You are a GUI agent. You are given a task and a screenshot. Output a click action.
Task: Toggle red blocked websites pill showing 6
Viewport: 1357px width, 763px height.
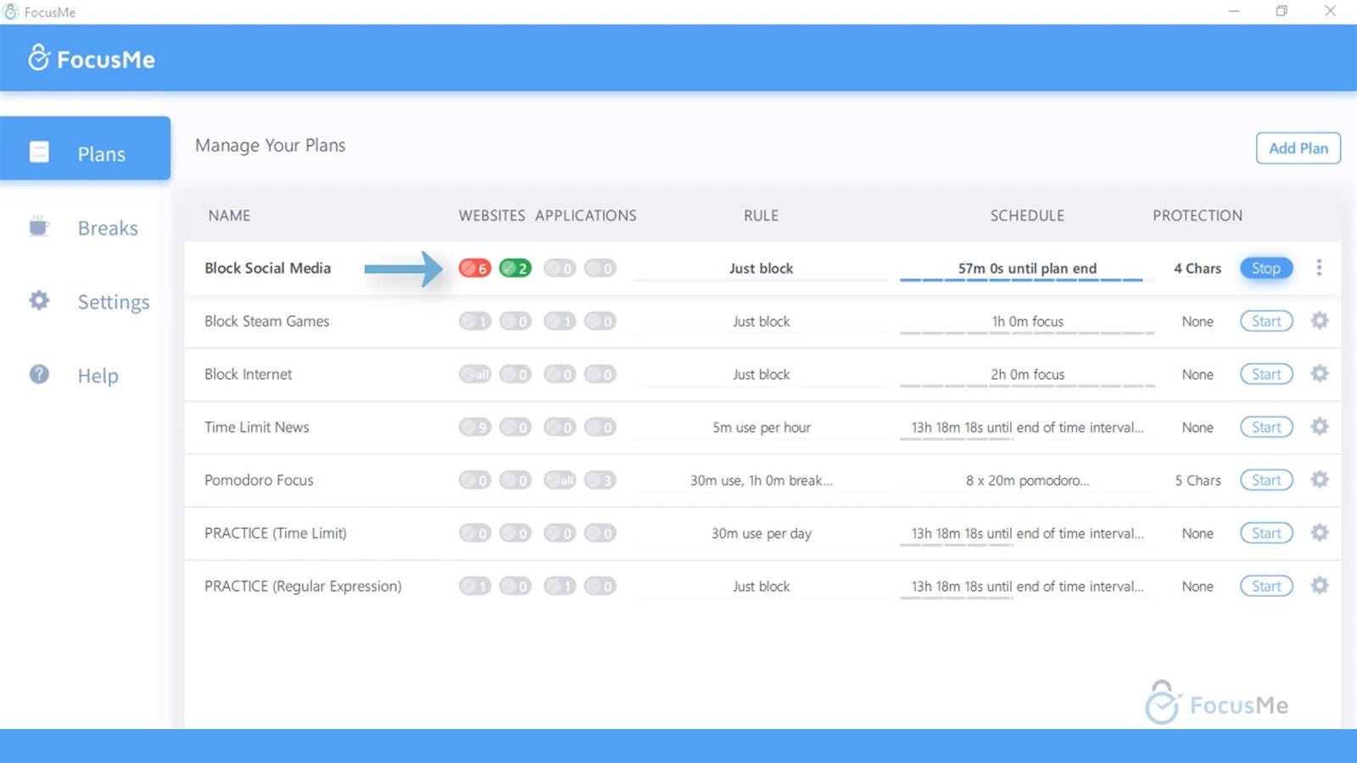pos(475,269)
